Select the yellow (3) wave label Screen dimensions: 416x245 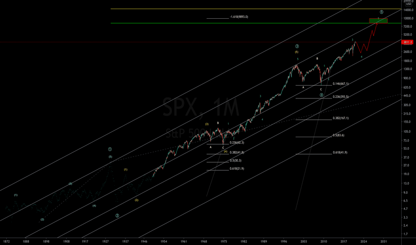point(207,124)
